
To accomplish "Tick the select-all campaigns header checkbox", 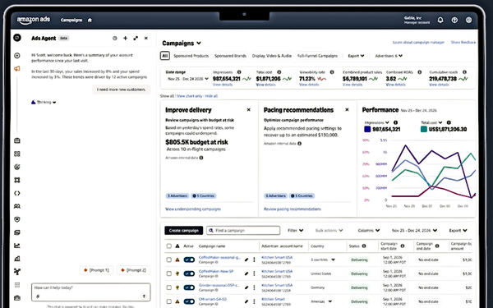I will (x=168, y=246).
